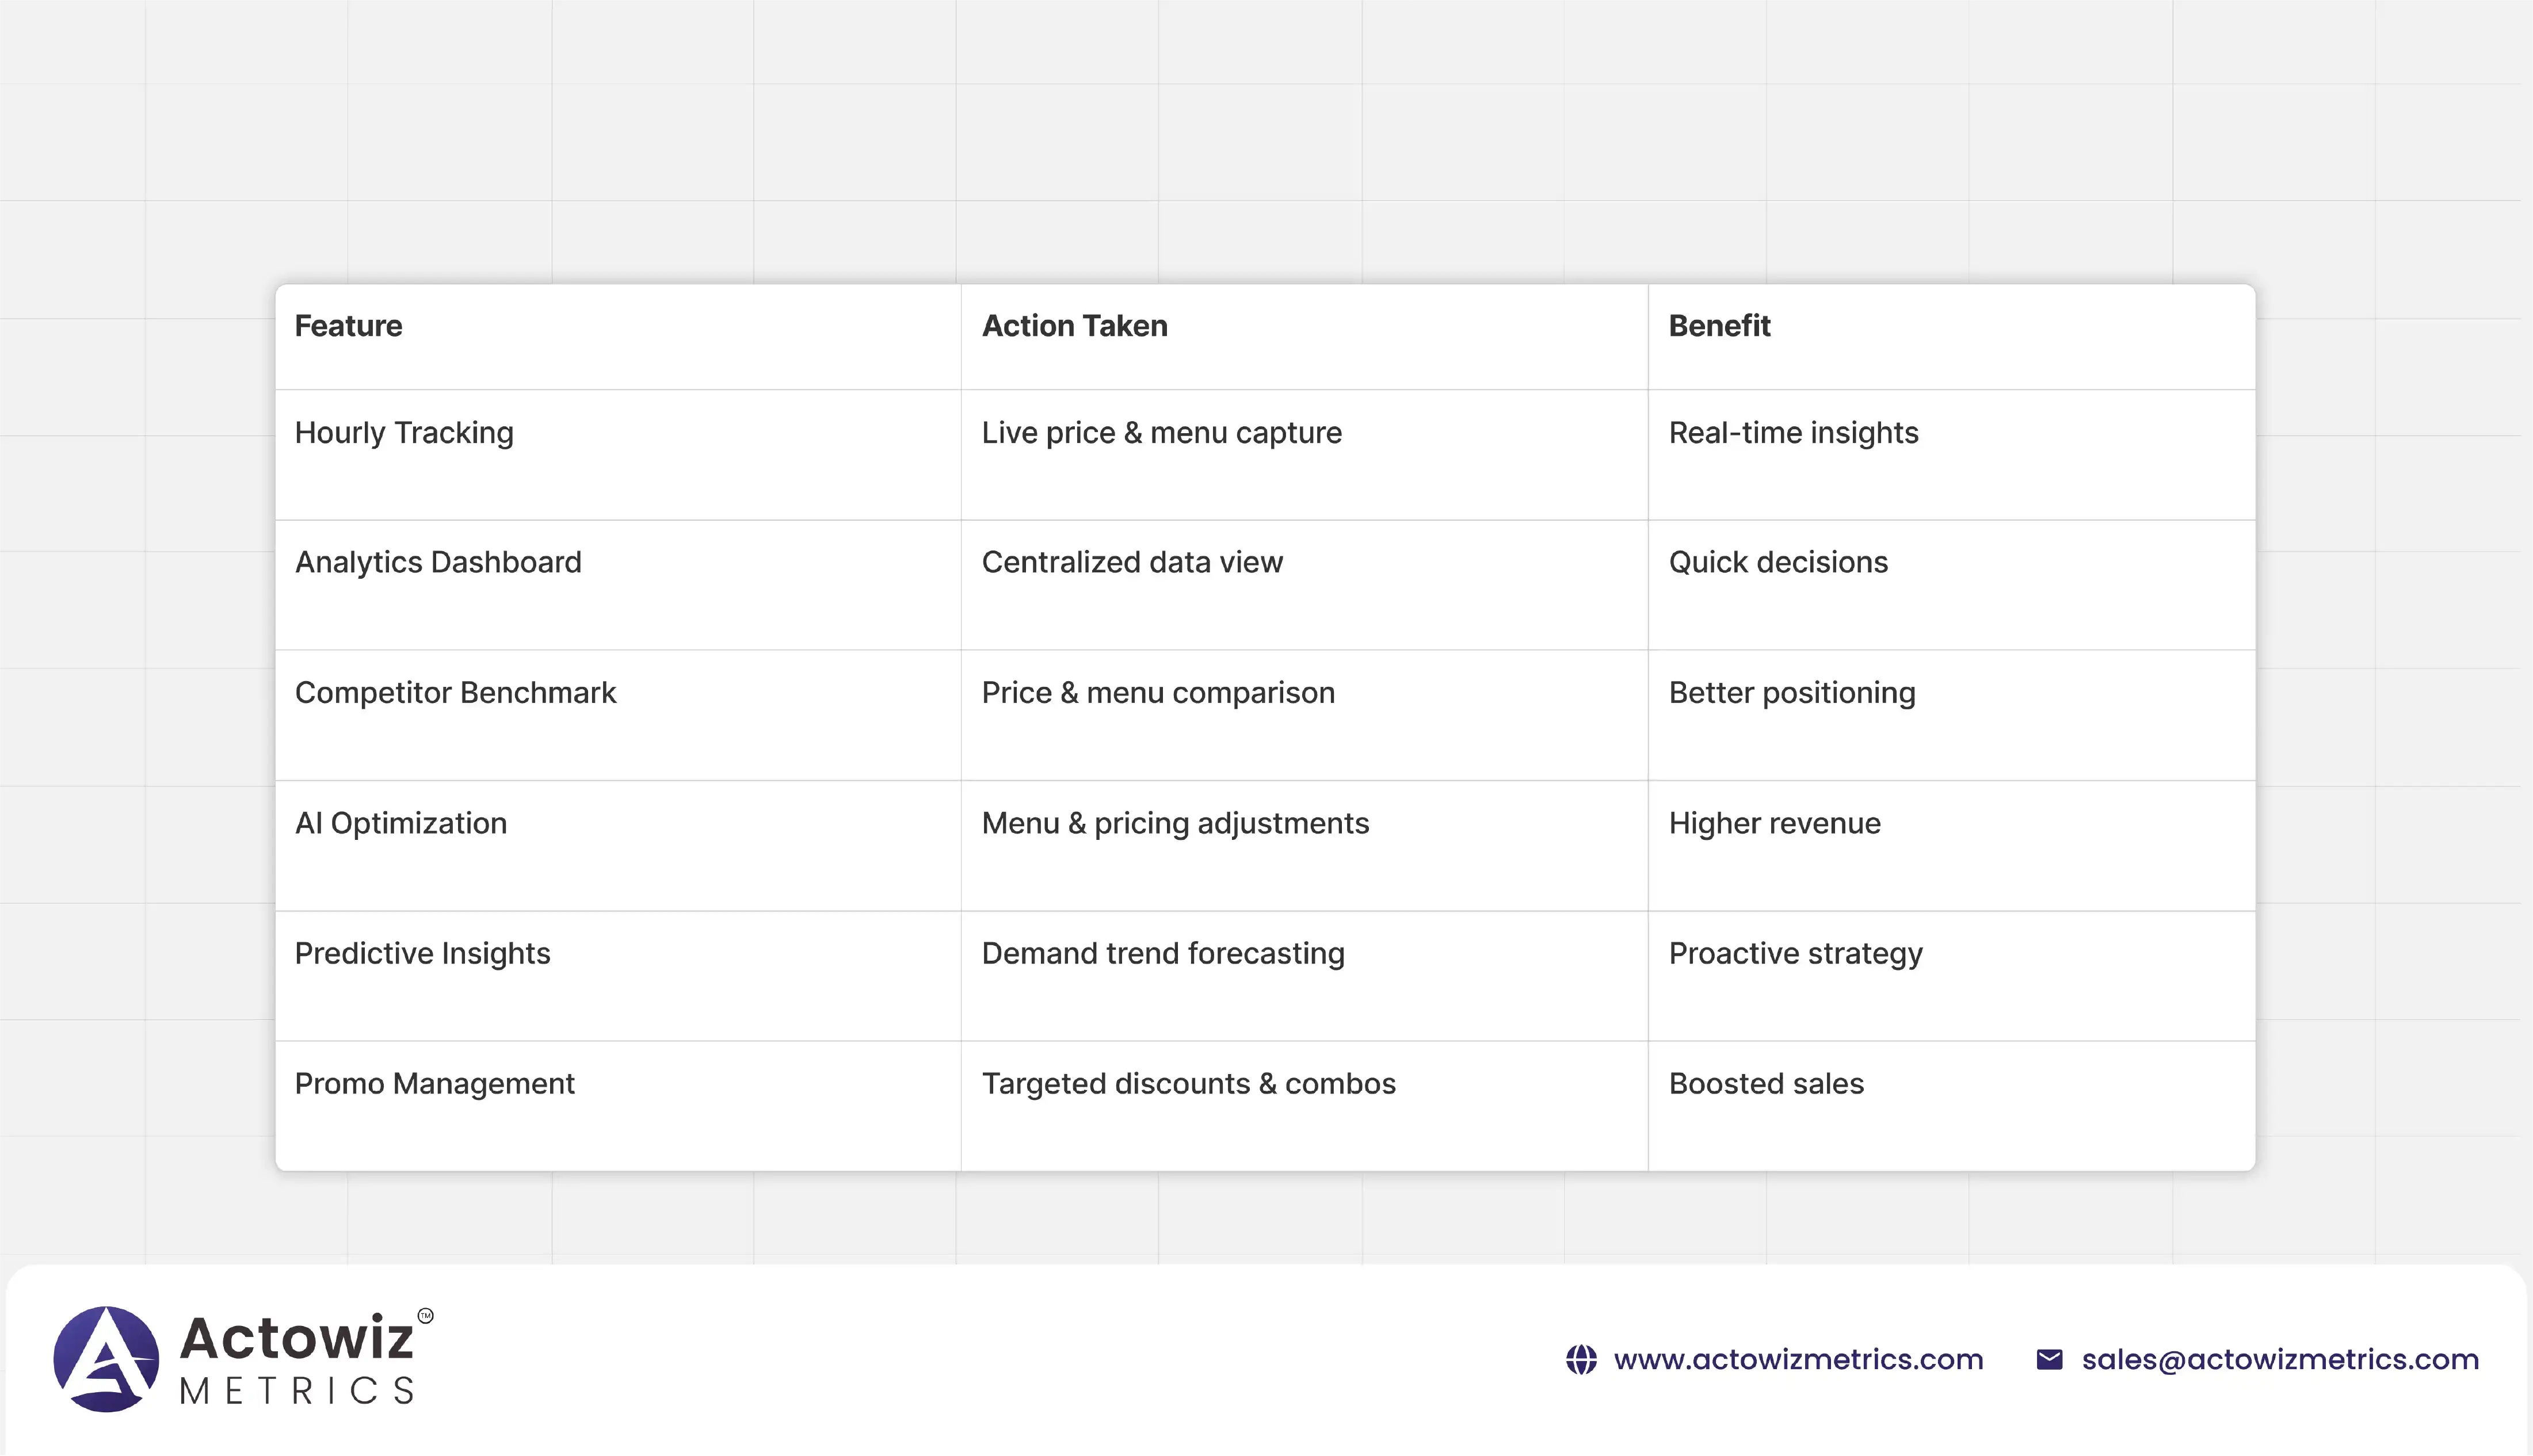Click the Targeted discounts & combos cell

pyautogui.click(x=1188, y=1084)
